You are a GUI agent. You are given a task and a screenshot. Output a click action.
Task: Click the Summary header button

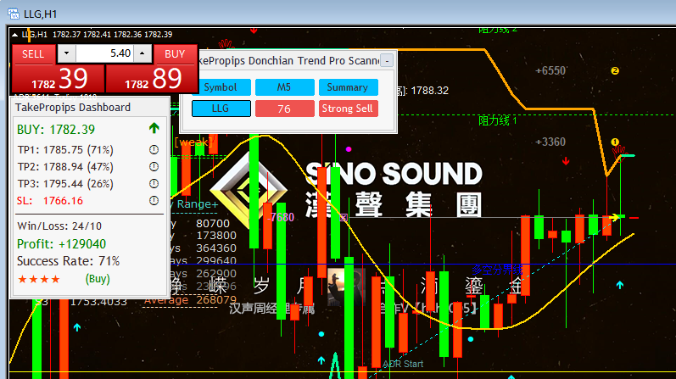(349, 87)
